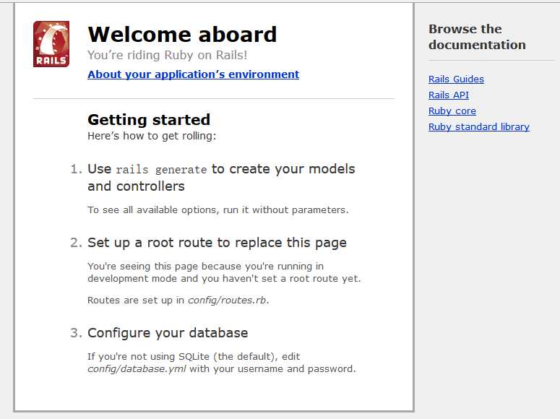Click the "If you're not using SQLite" line
This screenshot has width=560, height=419.
(194, 356)
